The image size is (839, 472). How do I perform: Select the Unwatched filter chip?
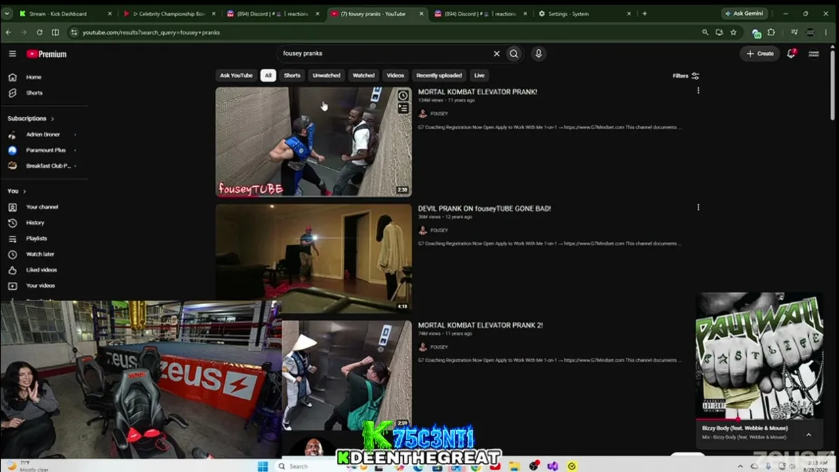tap(326, 75)
